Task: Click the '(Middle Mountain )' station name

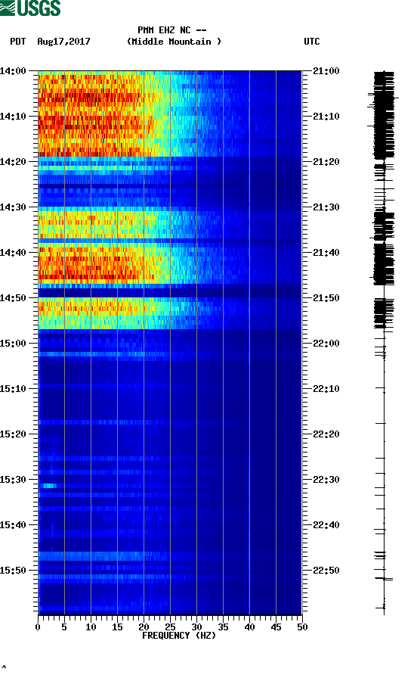Action: coord(174,42)
